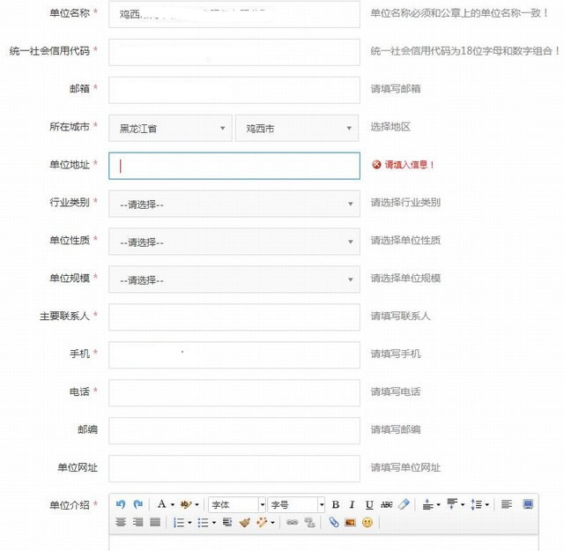Screen dimensions: 564x551
Task: Open the 黑龙江省 province dropdown
Action: 170,128
